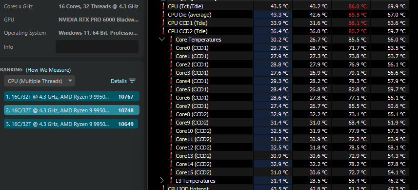Viewport: 418px width, 190px height.
Task: Click the 60.6 °C Core7 average value
Action: [x=397, y=106]
